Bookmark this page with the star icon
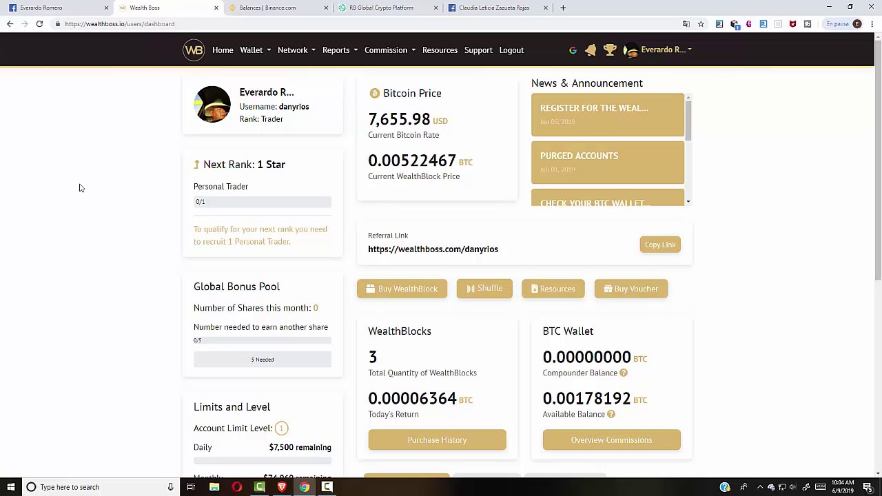Image resolution: width=882 pixels, height=496 pixels. [x=701, y=24]
